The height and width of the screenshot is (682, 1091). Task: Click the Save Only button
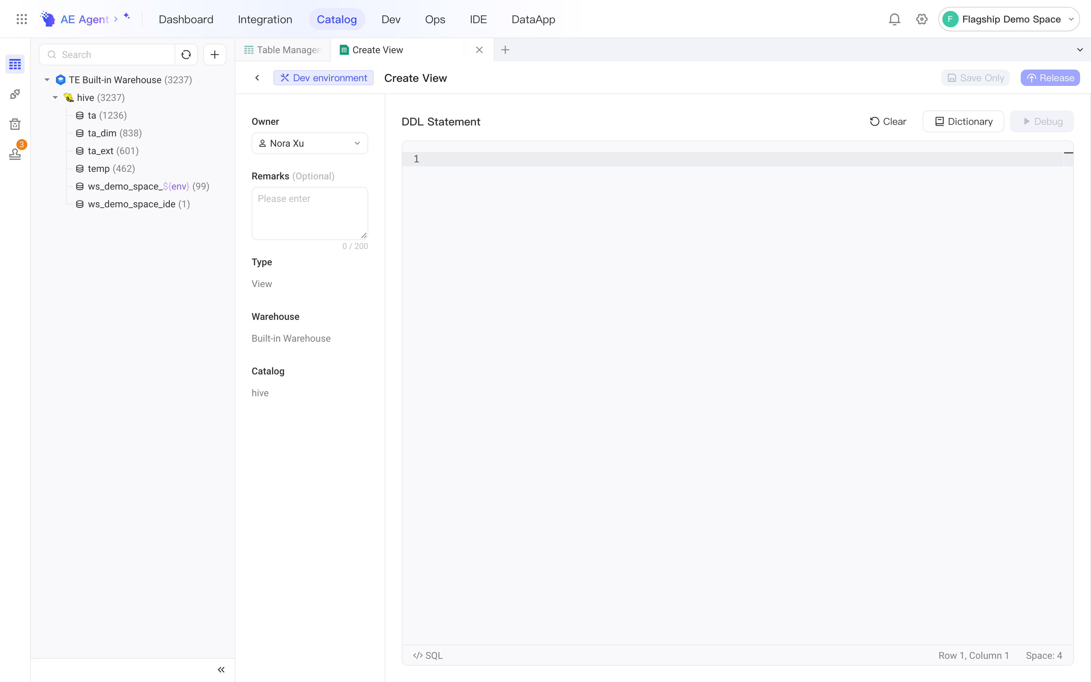coord(975,78)
